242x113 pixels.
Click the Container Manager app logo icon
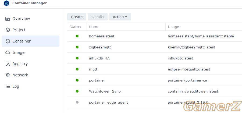(6, 3)
